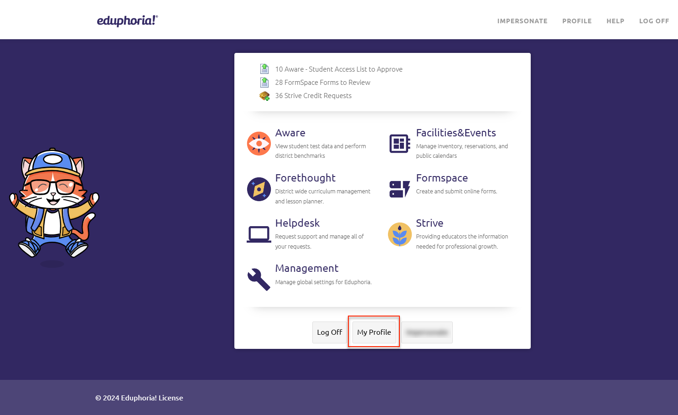Image resolution: width=678 pixels, height=415 pixels.
Task: Select the Strive plant icon
Action: pos(399,234)
